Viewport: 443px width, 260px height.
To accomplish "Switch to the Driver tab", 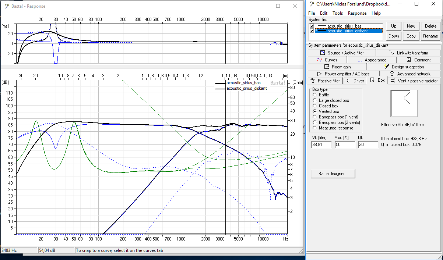I will 355,81.
